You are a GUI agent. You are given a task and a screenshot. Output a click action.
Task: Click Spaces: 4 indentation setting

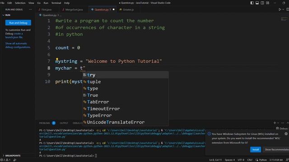(x=230, y=160)
